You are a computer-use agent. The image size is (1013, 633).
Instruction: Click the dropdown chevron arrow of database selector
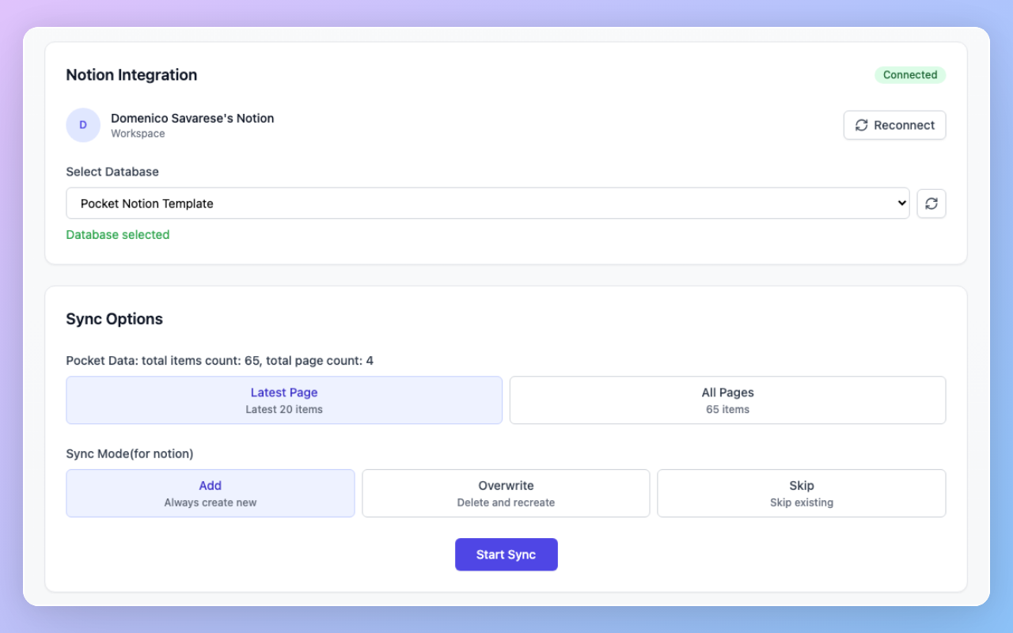901,203
